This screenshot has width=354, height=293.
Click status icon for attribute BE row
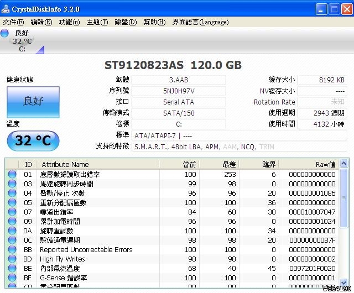tap(12, 268)
